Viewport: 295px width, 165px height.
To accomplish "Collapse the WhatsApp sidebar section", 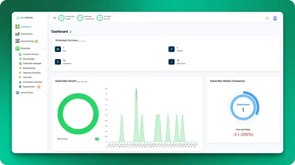I will [x=45, y=48].
